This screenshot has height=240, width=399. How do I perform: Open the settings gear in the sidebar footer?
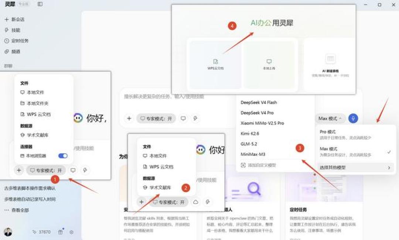tap(72, 232)
